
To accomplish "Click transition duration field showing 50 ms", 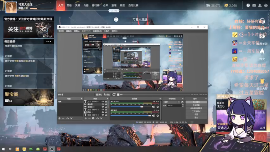I will (174, 105).
